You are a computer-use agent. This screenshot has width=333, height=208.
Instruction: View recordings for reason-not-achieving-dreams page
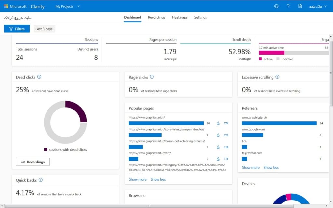[226, 147]
